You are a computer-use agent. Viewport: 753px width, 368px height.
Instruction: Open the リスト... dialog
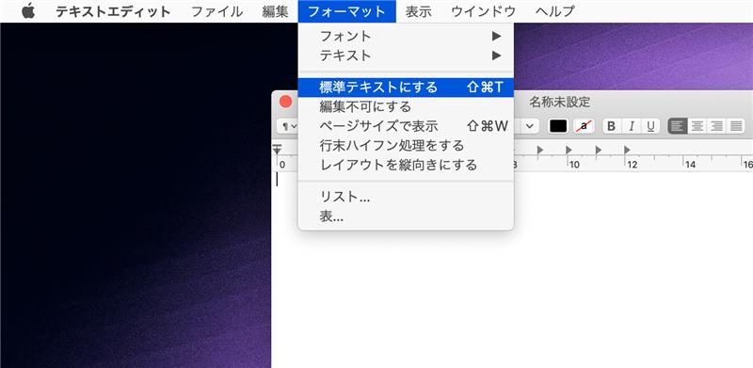click(406, 197)
